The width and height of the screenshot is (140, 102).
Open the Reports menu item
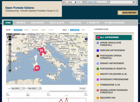[21, 23]
